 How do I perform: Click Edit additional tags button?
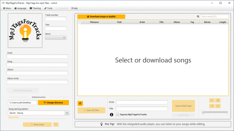click(23, 90)
